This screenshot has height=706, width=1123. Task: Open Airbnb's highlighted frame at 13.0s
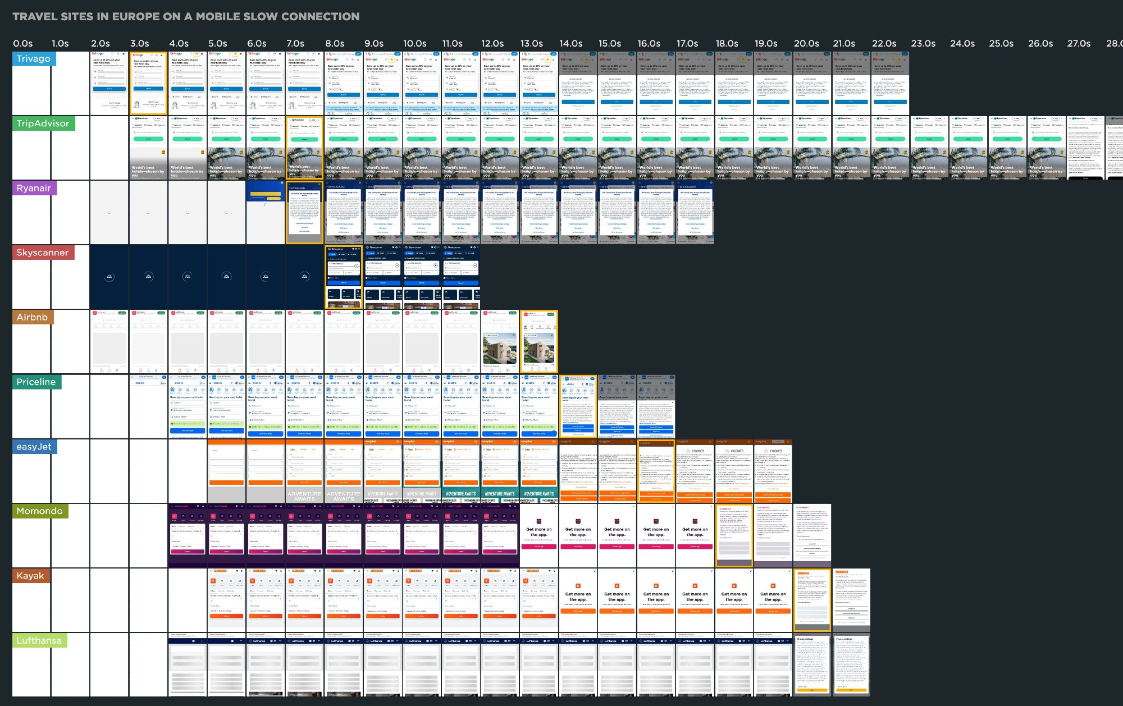pyautogui.click(x=539, y=342)
